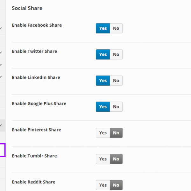Switch Google Plus Share to No
Viewport: 191px width, 191px height.
[x=116, y=107]
